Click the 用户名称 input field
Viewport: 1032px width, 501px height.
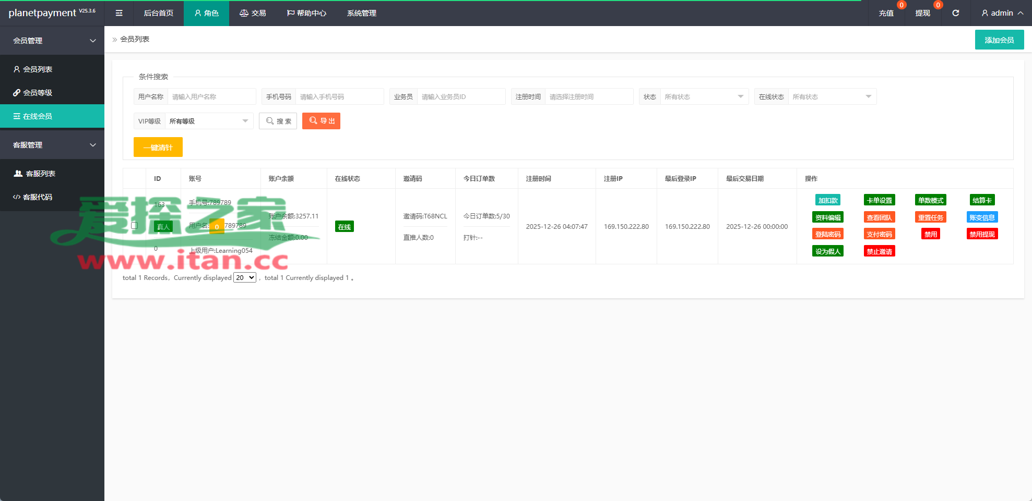pyautogui.click(x=211, y=96)
